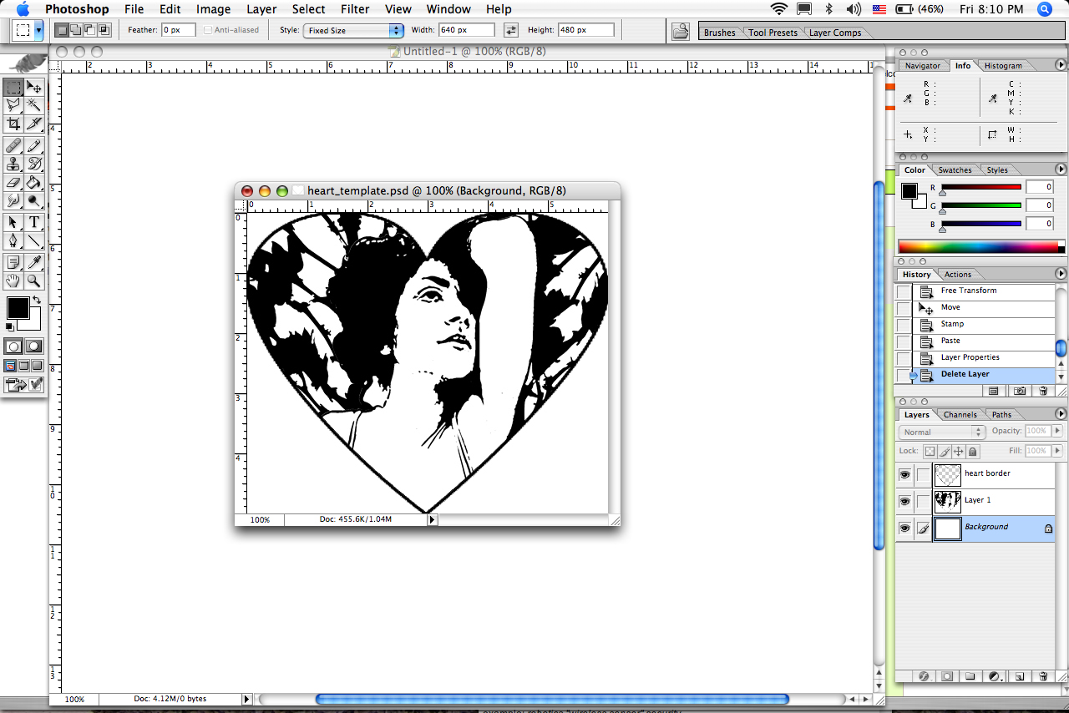This screenshot has height=713, width=1069.
Task: Hide the heart border layer
Action: pos(904,474)
